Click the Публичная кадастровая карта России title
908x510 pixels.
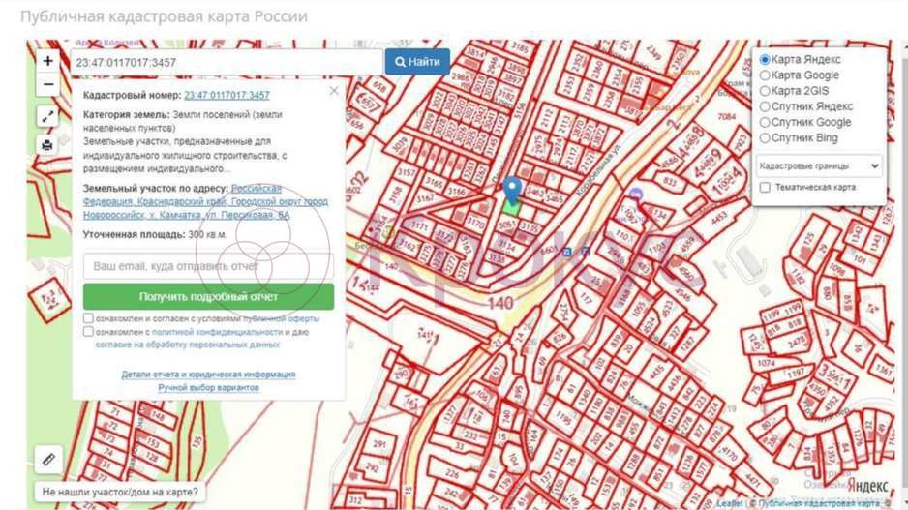164,16
